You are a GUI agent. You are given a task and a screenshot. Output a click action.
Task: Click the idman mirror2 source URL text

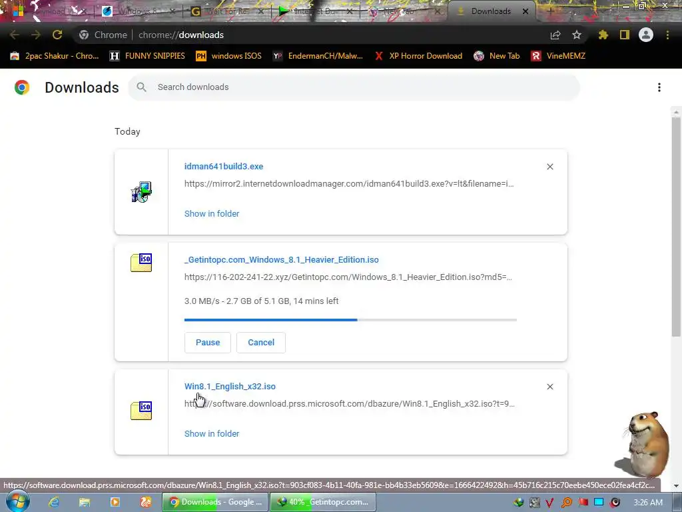(349, 184)
